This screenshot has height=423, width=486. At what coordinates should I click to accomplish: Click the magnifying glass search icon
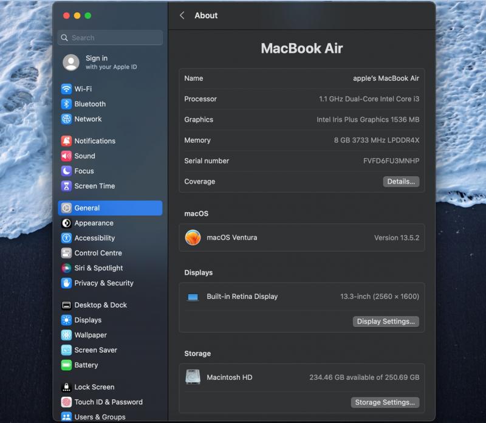(64, 38)
